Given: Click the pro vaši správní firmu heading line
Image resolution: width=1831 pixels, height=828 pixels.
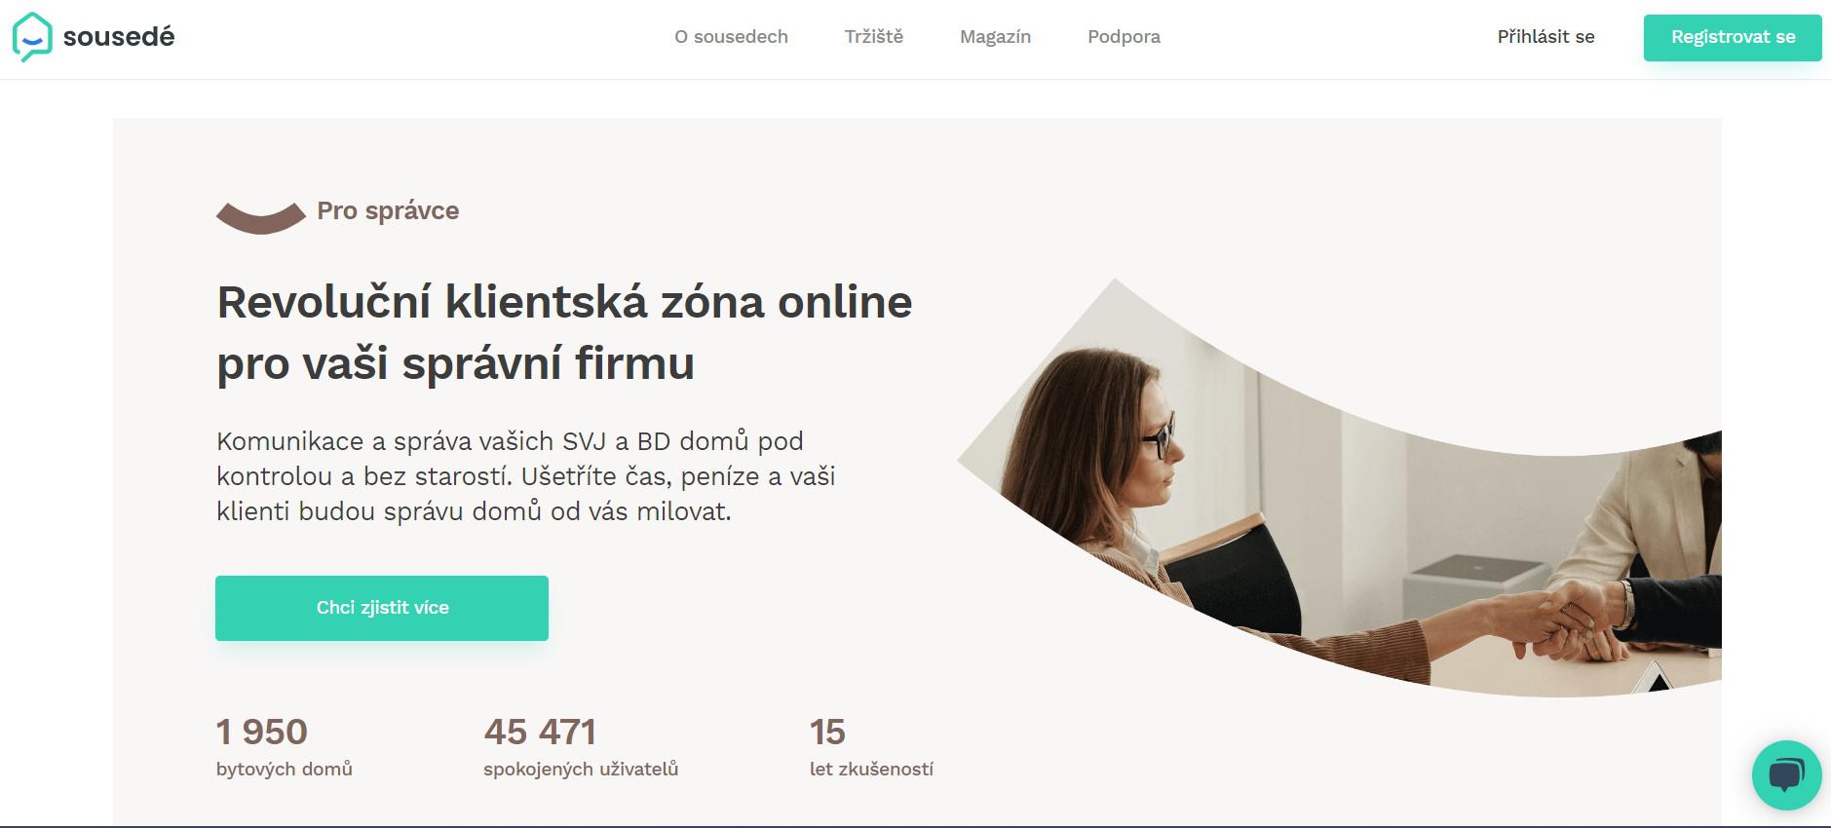Looking at the screenshot, I should [455, 363].
